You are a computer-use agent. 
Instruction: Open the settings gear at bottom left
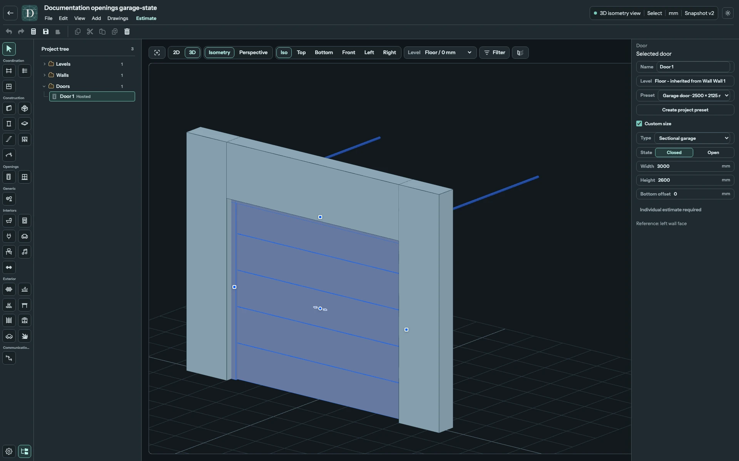pyautogui.click(x=9, y=451)
